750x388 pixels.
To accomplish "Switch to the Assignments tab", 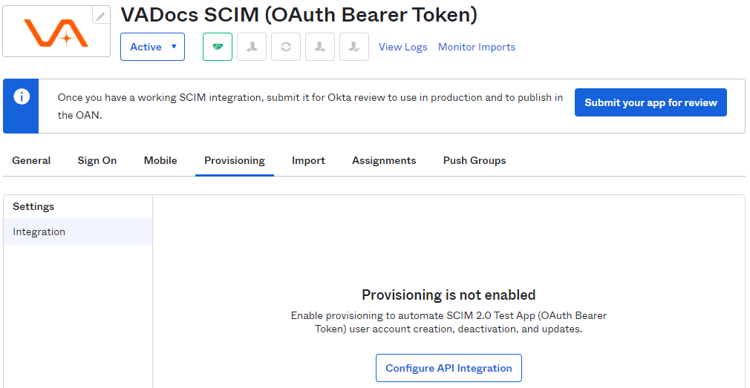I will point(384,160).
